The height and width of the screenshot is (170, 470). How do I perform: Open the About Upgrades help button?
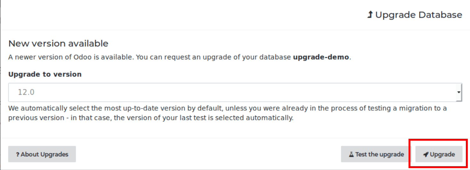[x=42, y=154]
